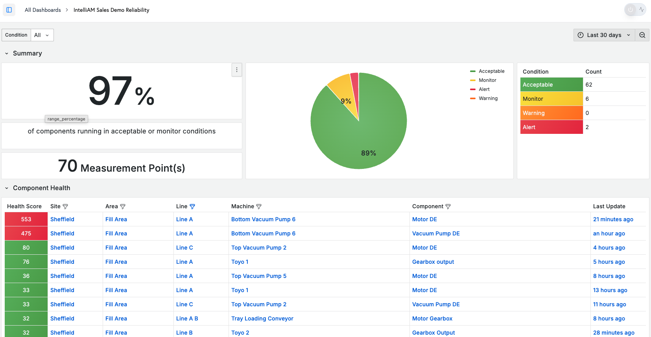Toggle the power switch in header
651x337 pixels.
tap(631, 9)
